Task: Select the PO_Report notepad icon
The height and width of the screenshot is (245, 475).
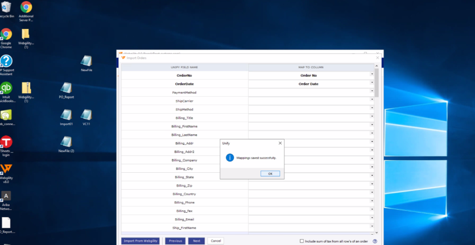Action: [66, 88]
